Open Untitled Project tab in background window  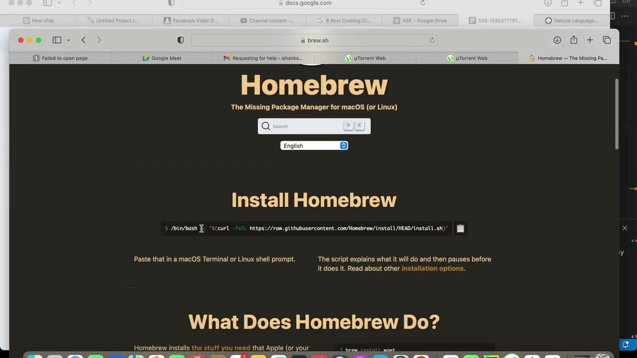[x=114, y=20]
